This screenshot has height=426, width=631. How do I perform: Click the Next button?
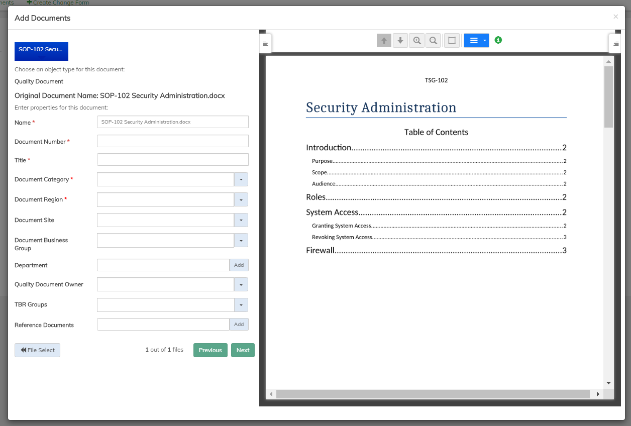pos(243,350)
